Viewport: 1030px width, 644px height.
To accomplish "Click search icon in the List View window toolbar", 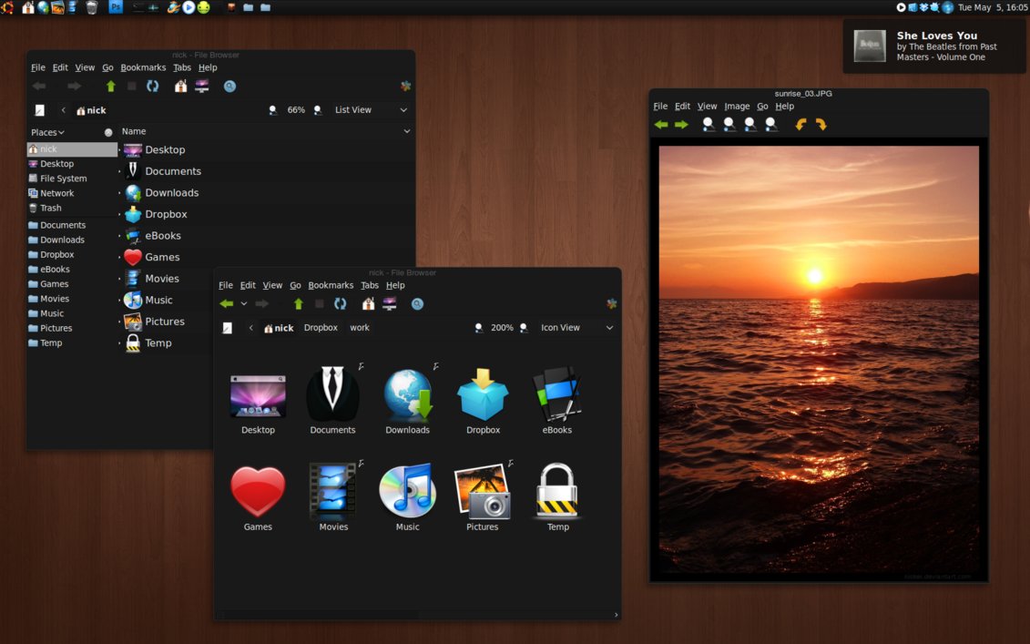I will (229, 87).
